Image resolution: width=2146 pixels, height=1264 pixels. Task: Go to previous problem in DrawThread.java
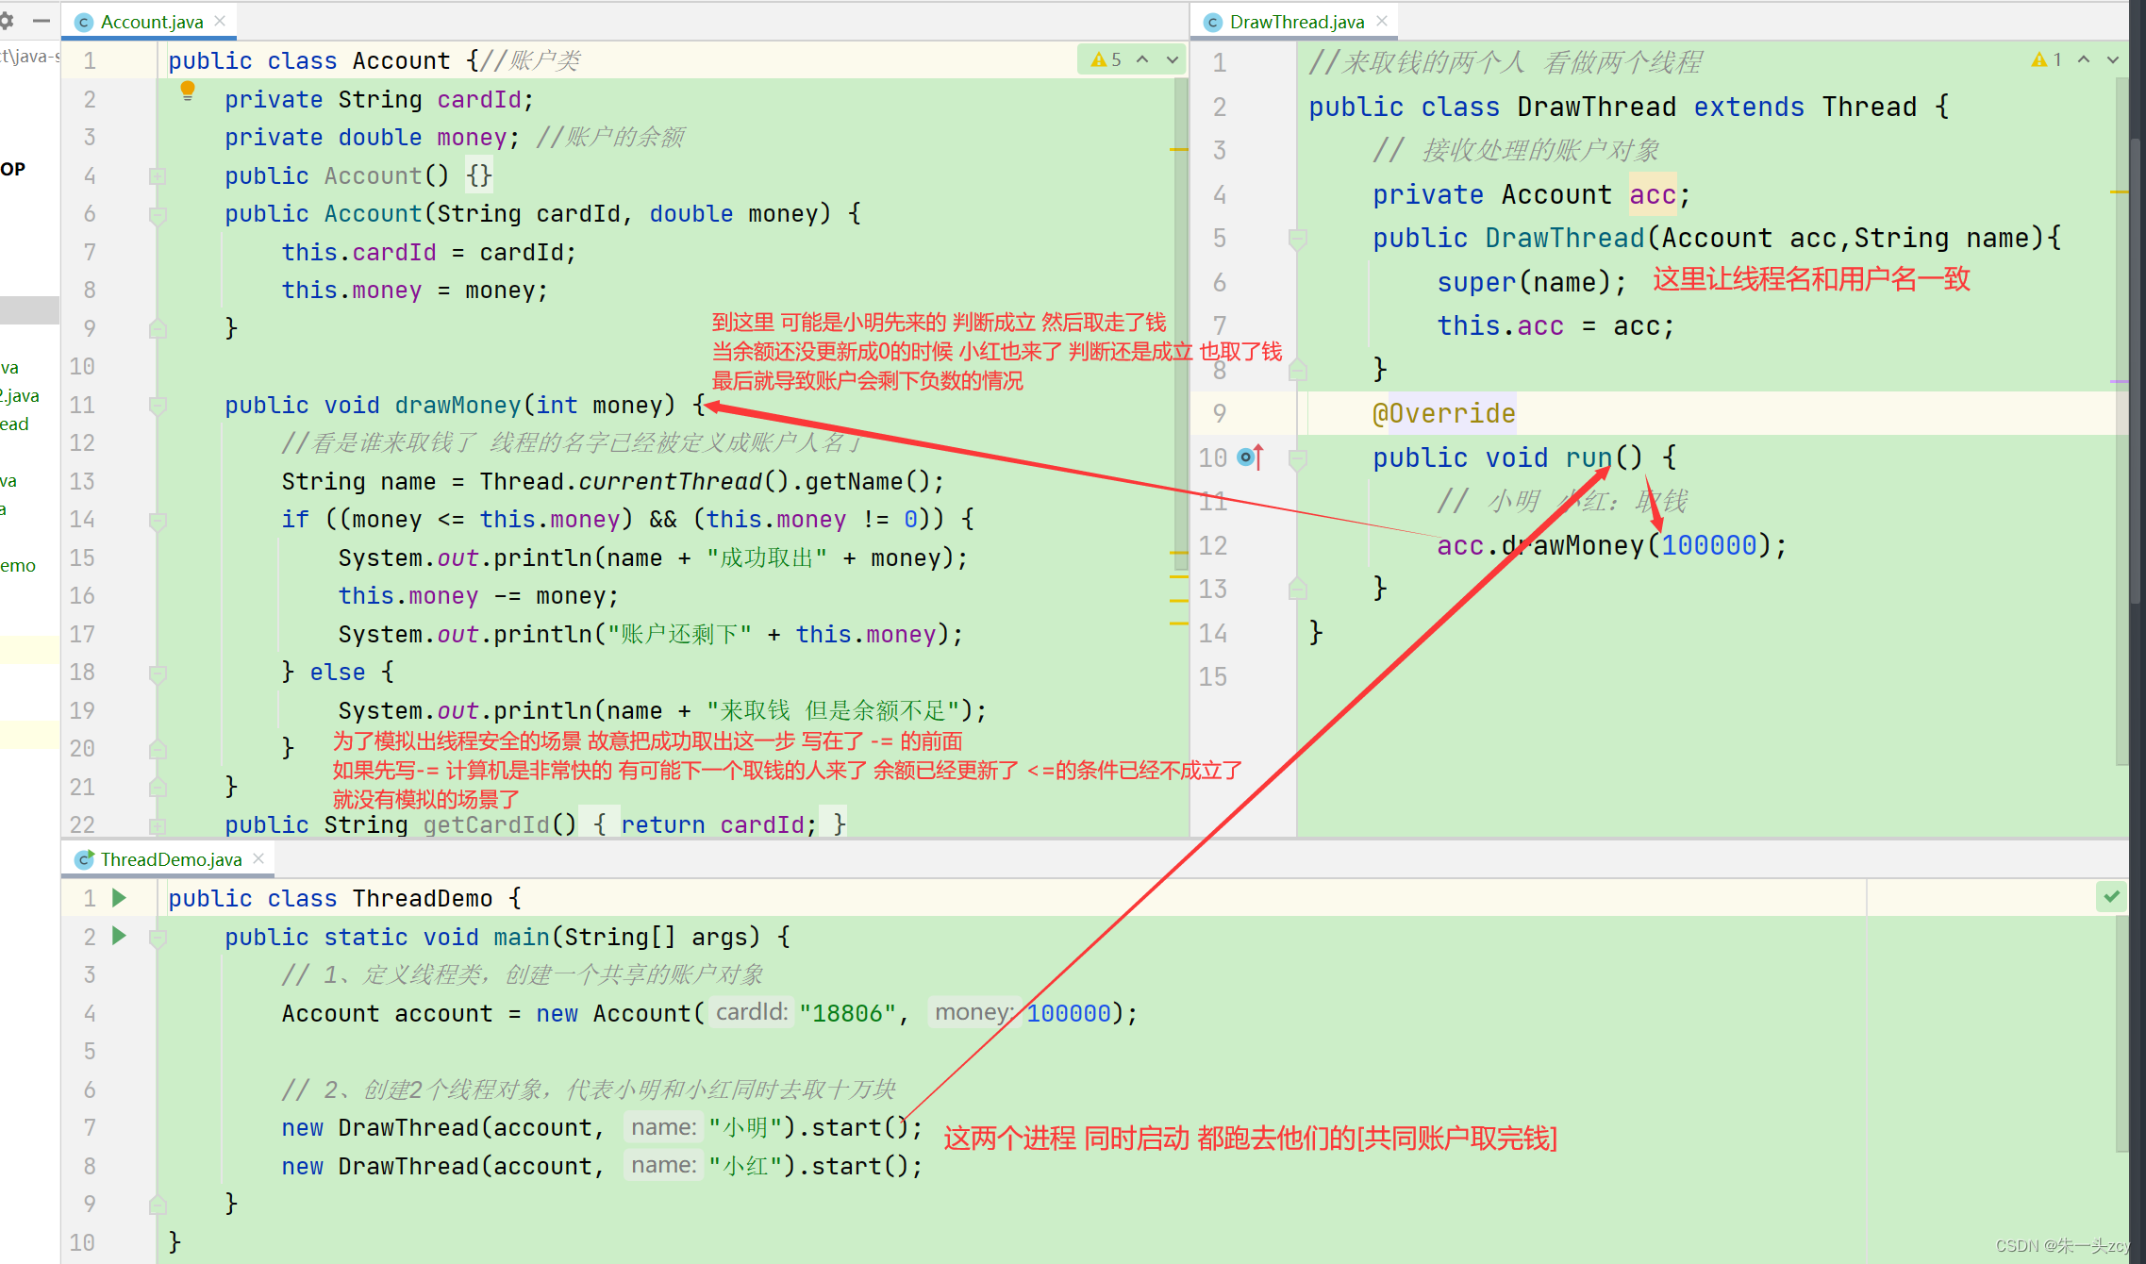pyautogui.click(x=2084, y=59)
